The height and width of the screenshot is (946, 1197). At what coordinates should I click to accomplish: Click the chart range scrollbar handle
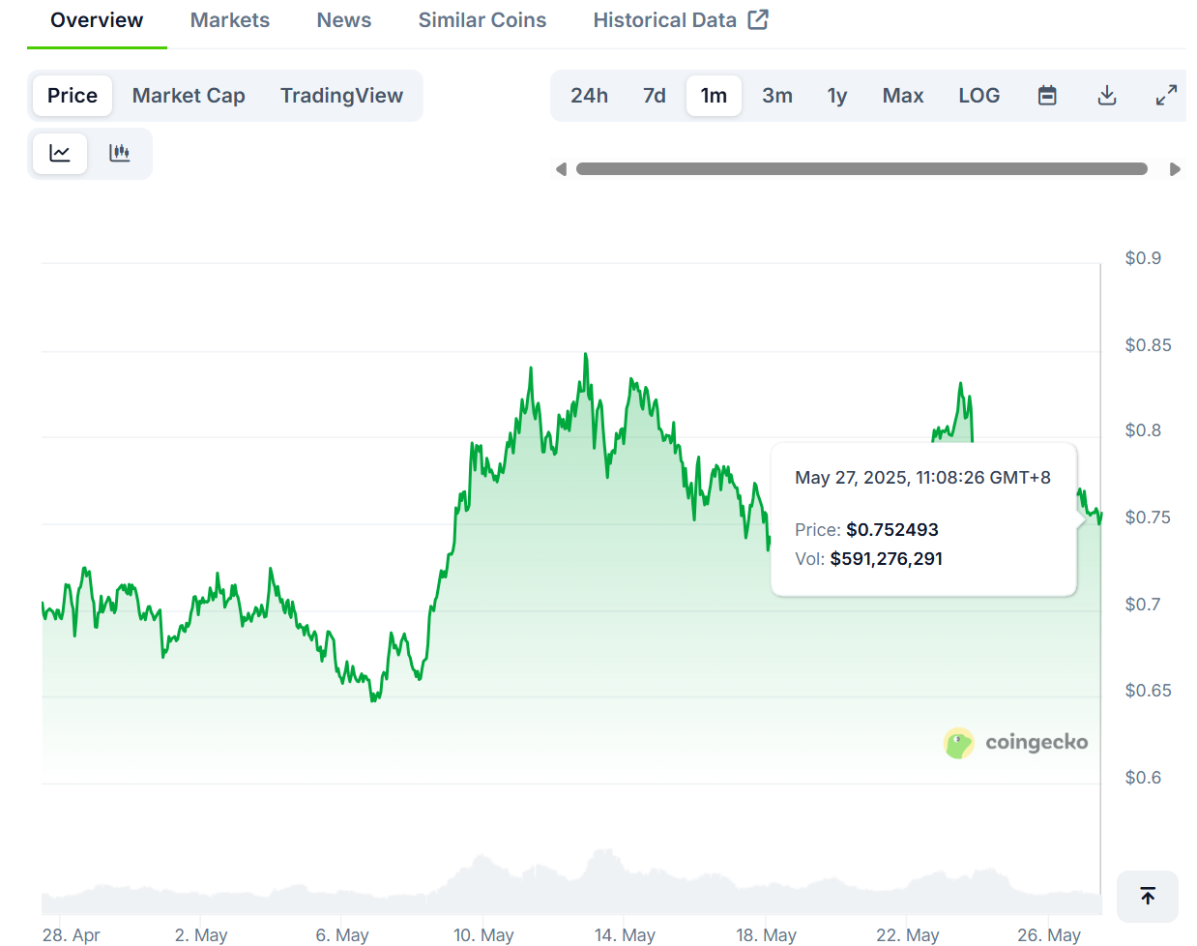point(861,169)
